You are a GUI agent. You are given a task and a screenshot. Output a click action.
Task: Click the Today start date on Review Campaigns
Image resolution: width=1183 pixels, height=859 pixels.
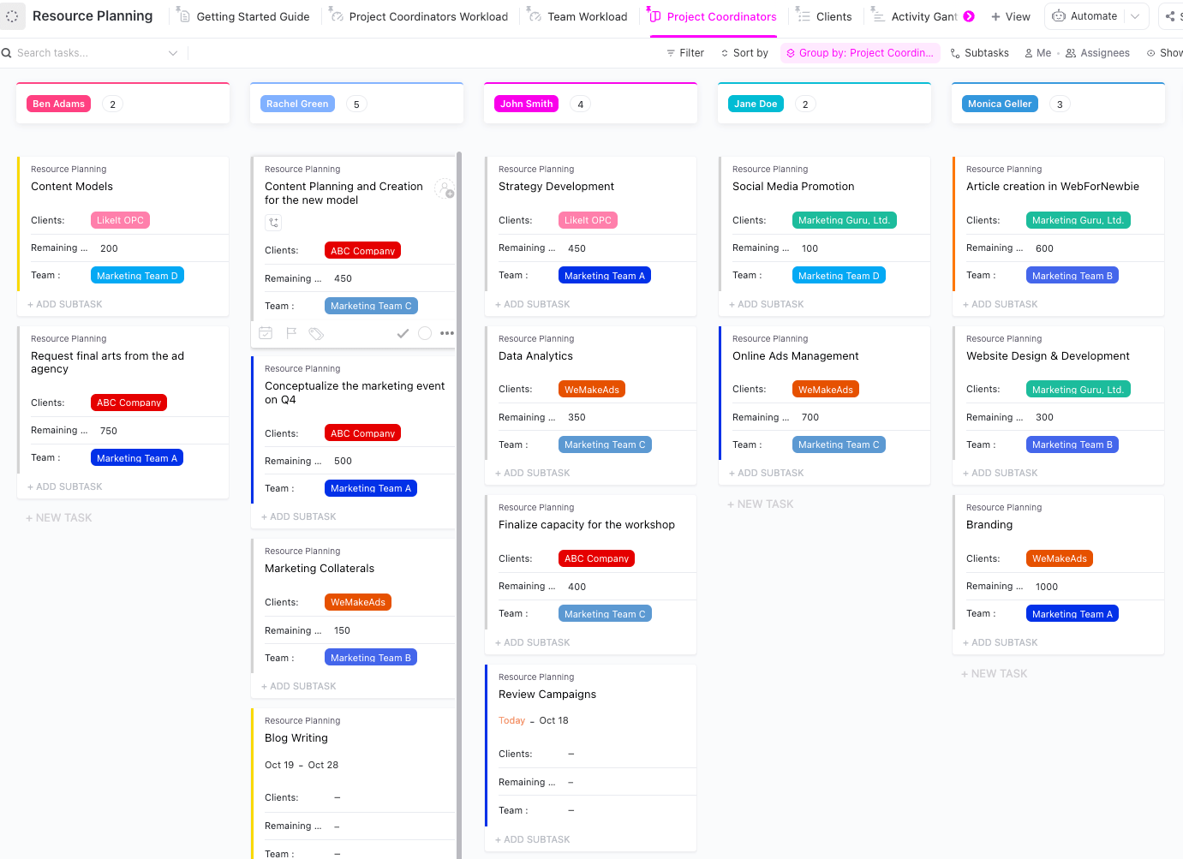tap(511, 721)
